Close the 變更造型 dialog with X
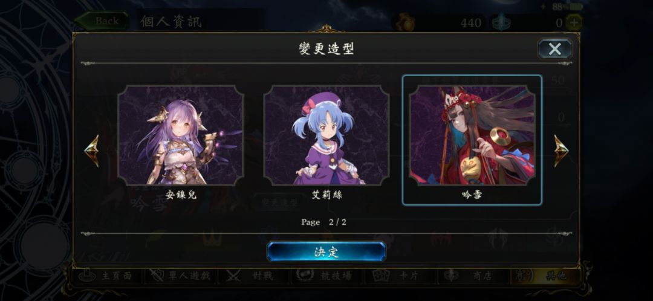 click(x=554, y=49)
